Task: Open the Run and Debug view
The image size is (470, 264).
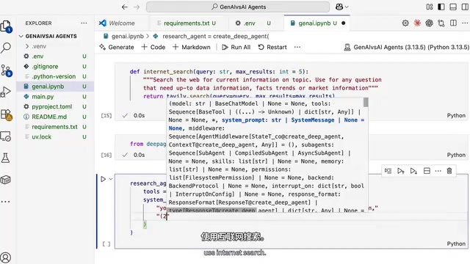Action: (x=6, y=92)
